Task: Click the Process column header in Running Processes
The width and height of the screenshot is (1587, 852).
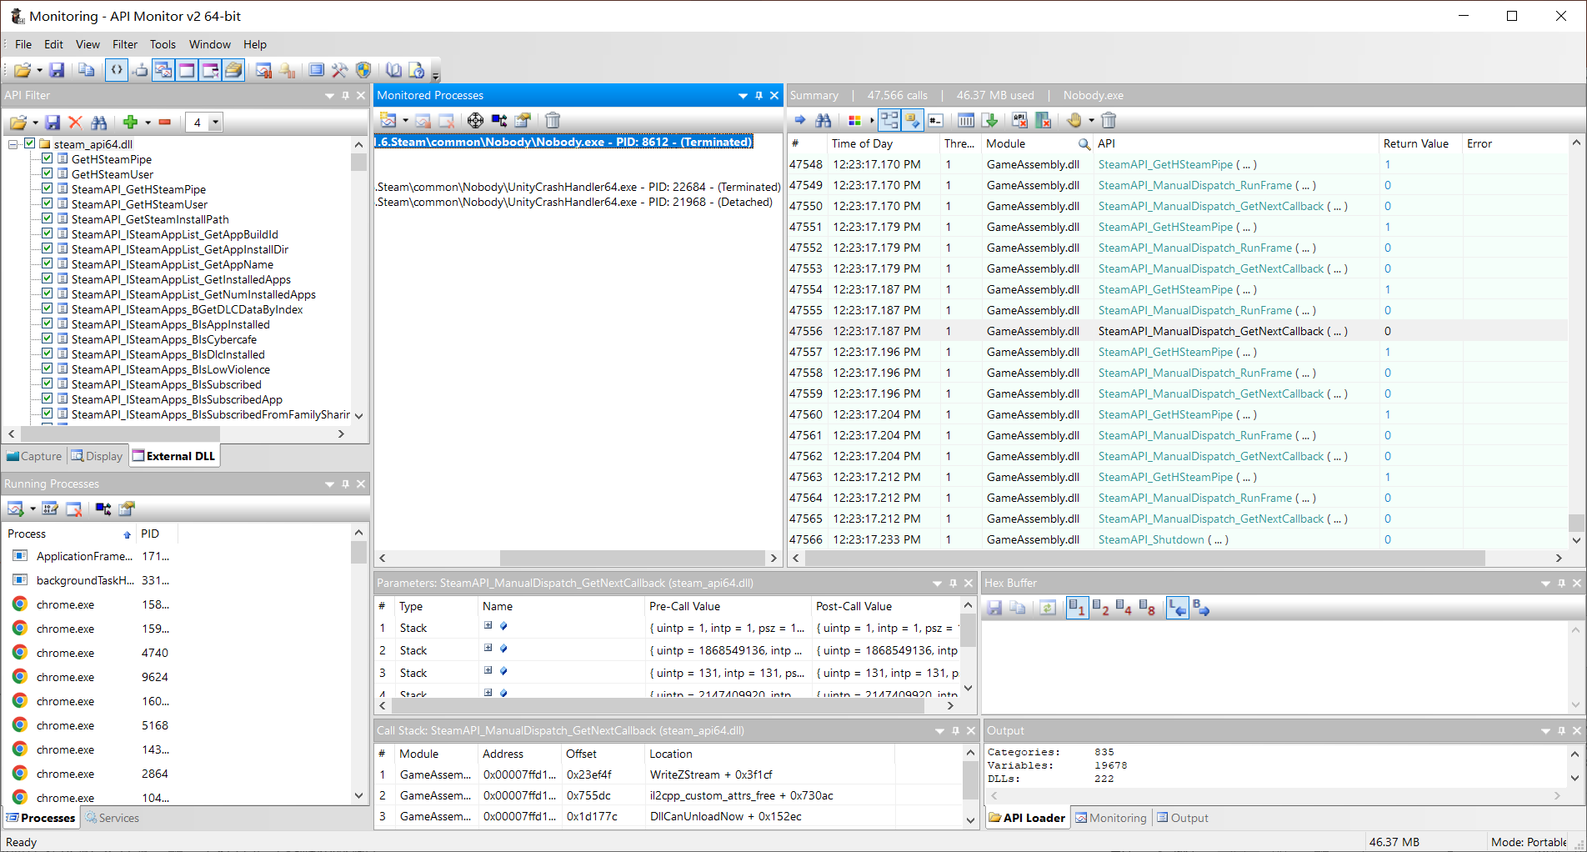Action: 69,534
